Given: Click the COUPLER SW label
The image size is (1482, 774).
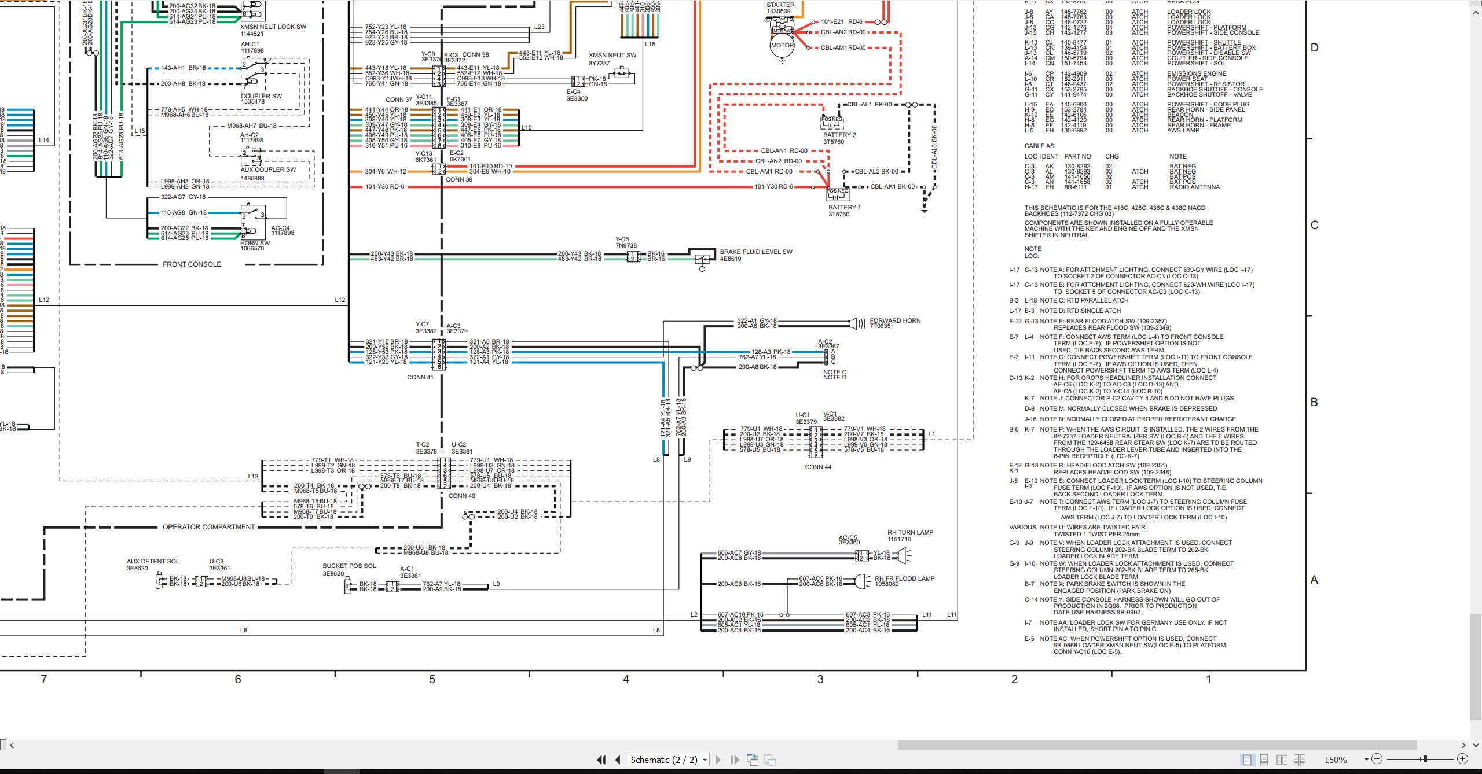Looking at the screenshot, I should coord(261,96).
